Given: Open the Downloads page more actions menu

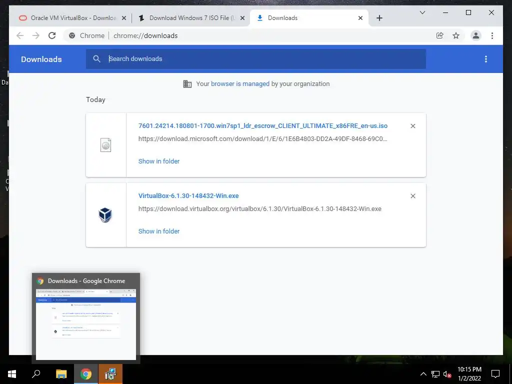Looking at the screenshot, I should pyautogui.click(x=486, y=59).
